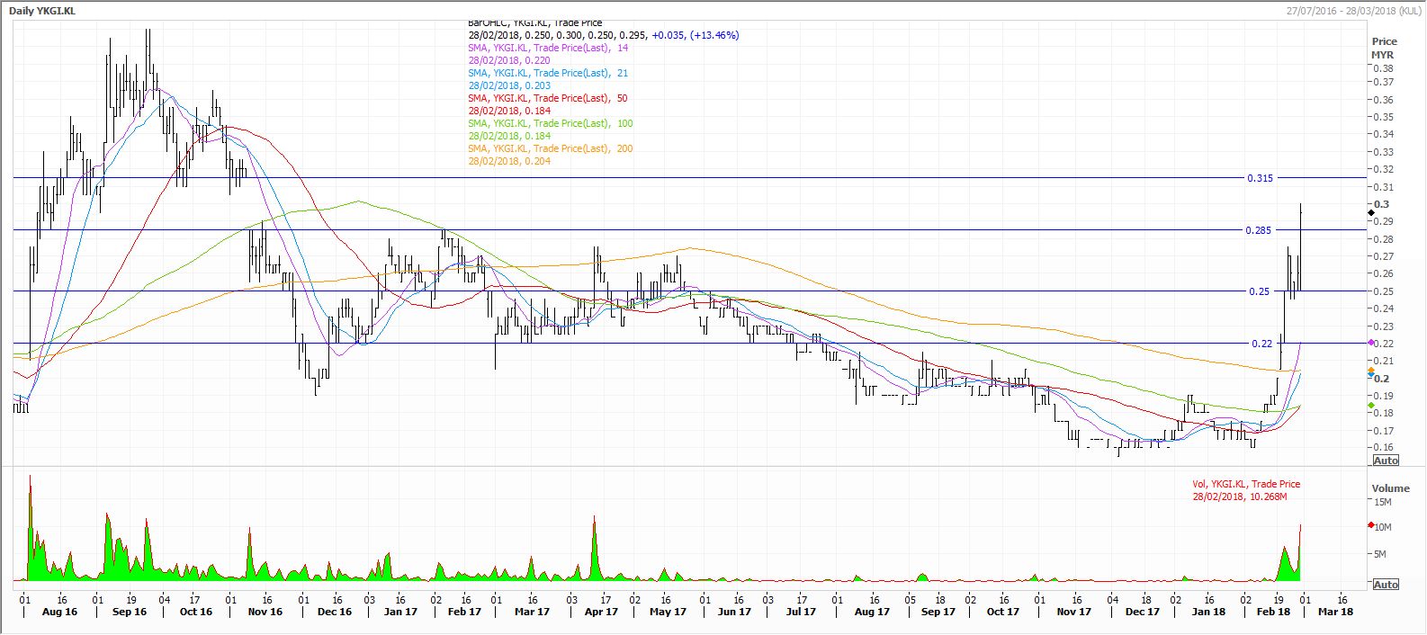
Task: Select the 0.315 horizontal level label
Action: point(1260,178)
